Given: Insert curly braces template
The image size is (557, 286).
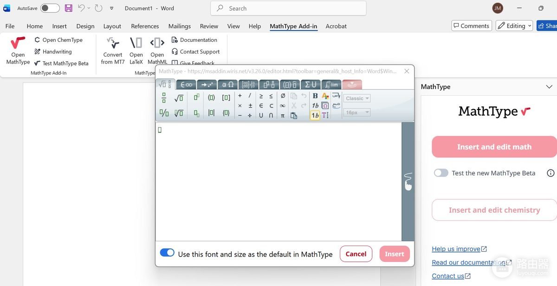Looking at the screenshot, I should coord(226,113).
